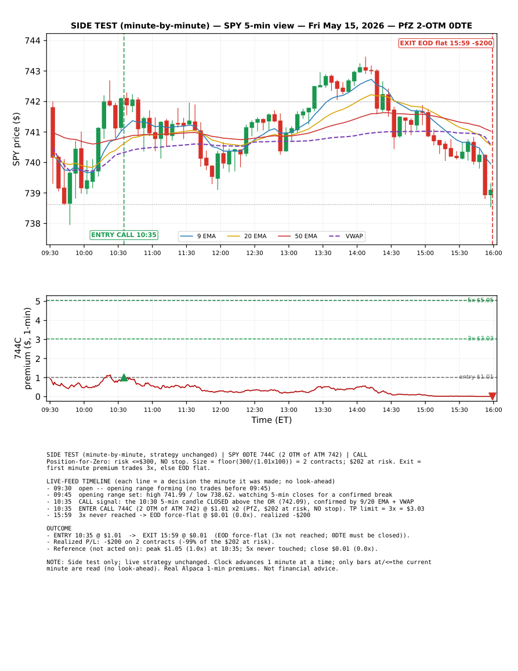Click the 3x $3.03 target label
The width and height of the screenshot is (518, 671).
(480, 339)
